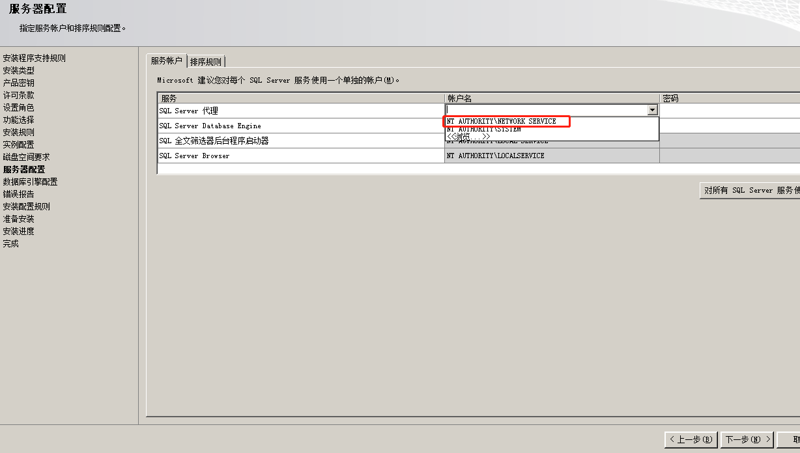Switch to the 服务帐户 tab
The width and height of the screenshot is (800, 453).
click(x=167, y=61)
